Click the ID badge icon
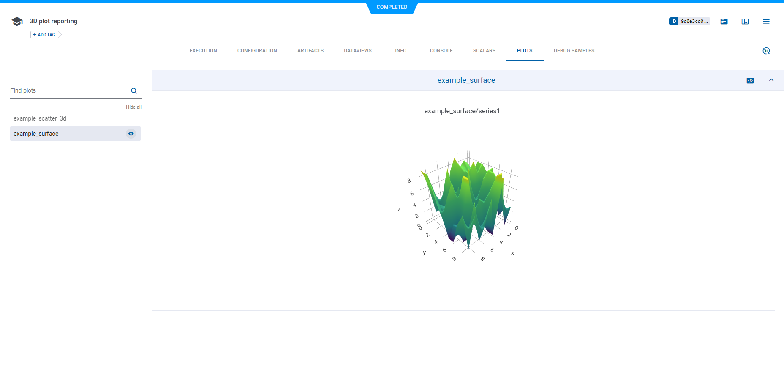This screenshot has width=784, height=367. (x=674, y=21)
